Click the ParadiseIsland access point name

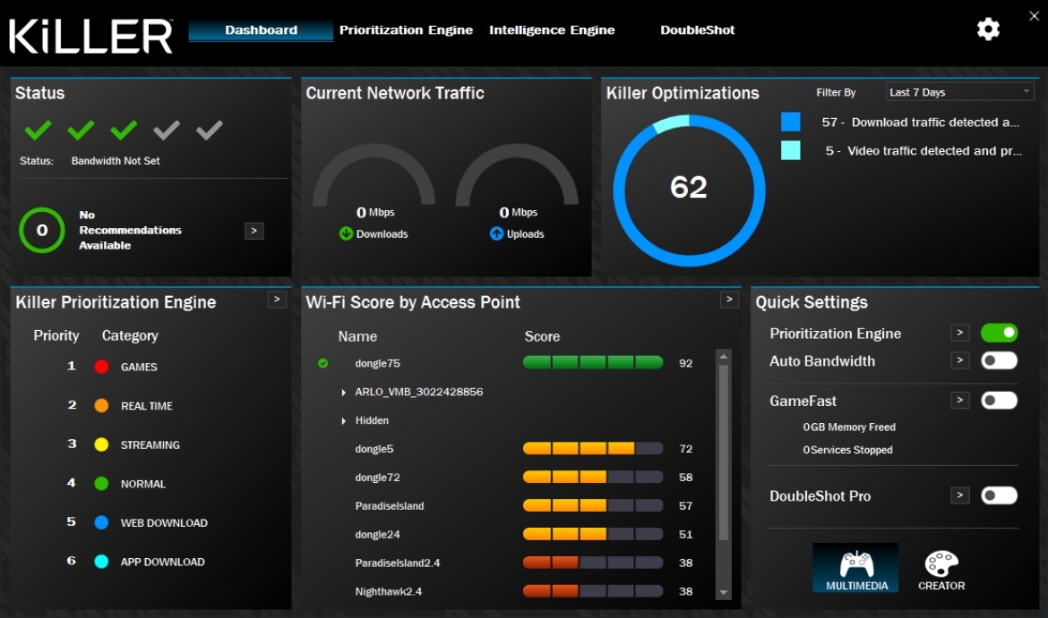(390, 506)
